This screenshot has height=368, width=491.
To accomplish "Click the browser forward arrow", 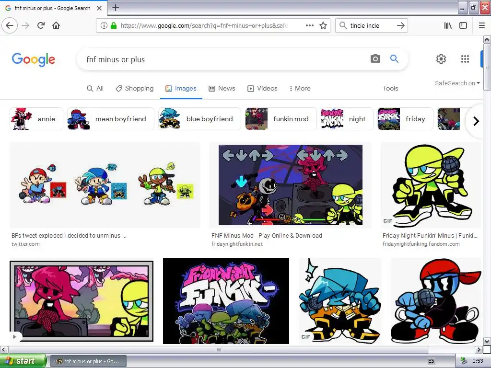I will pyautogui.click(x=26, y=25).
